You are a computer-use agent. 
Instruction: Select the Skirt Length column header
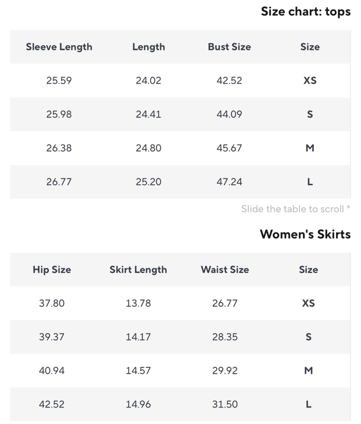(138, 270)
